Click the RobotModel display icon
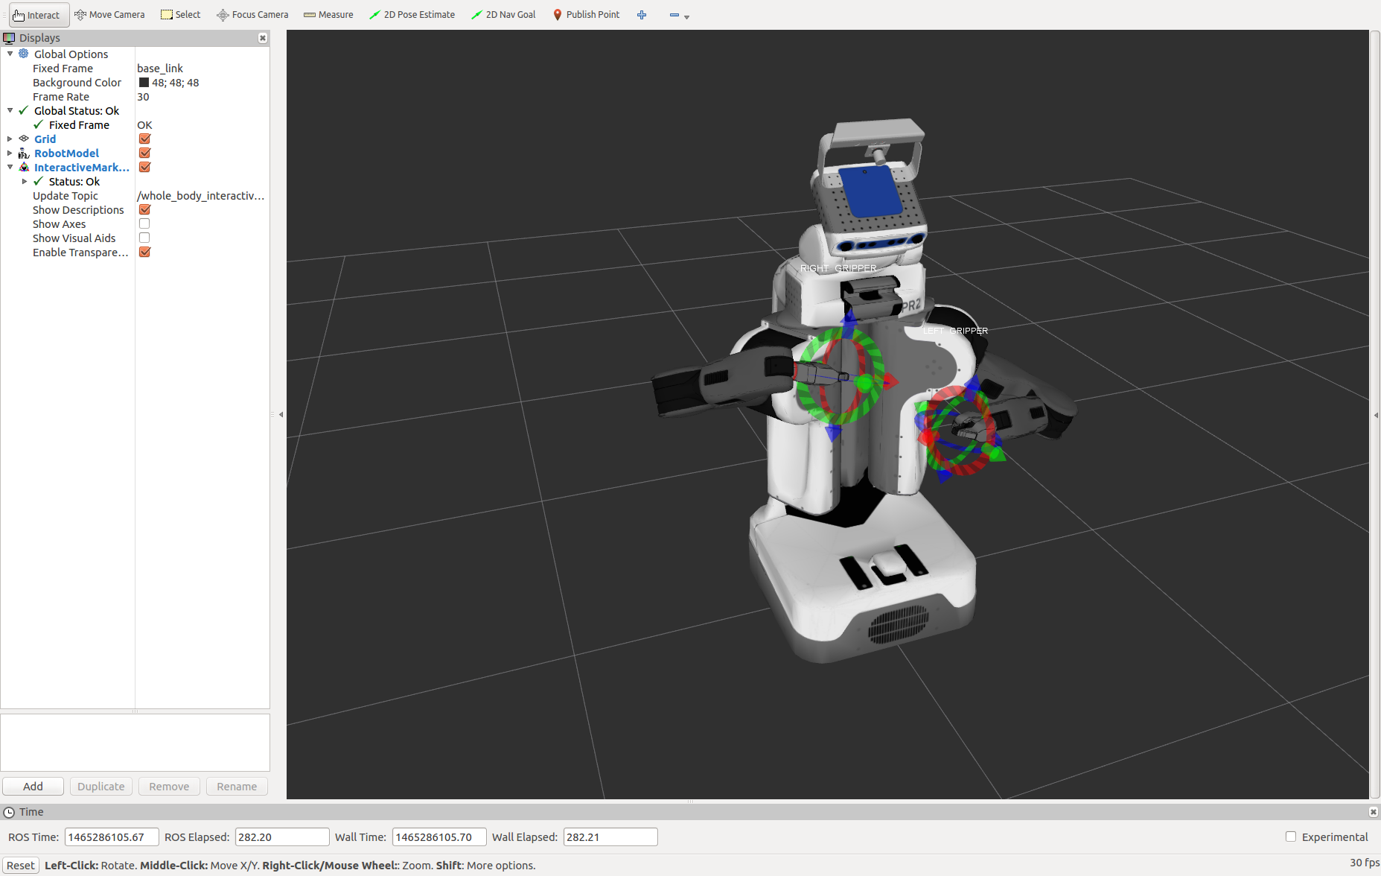The image size is (1381, 876). click(x=24, y=153)
